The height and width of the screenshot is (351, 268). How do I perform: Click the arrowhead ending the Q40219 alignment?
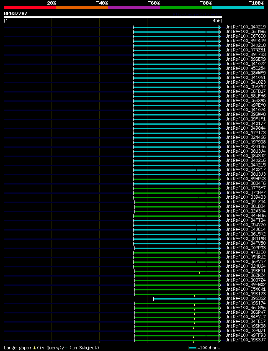220,27
